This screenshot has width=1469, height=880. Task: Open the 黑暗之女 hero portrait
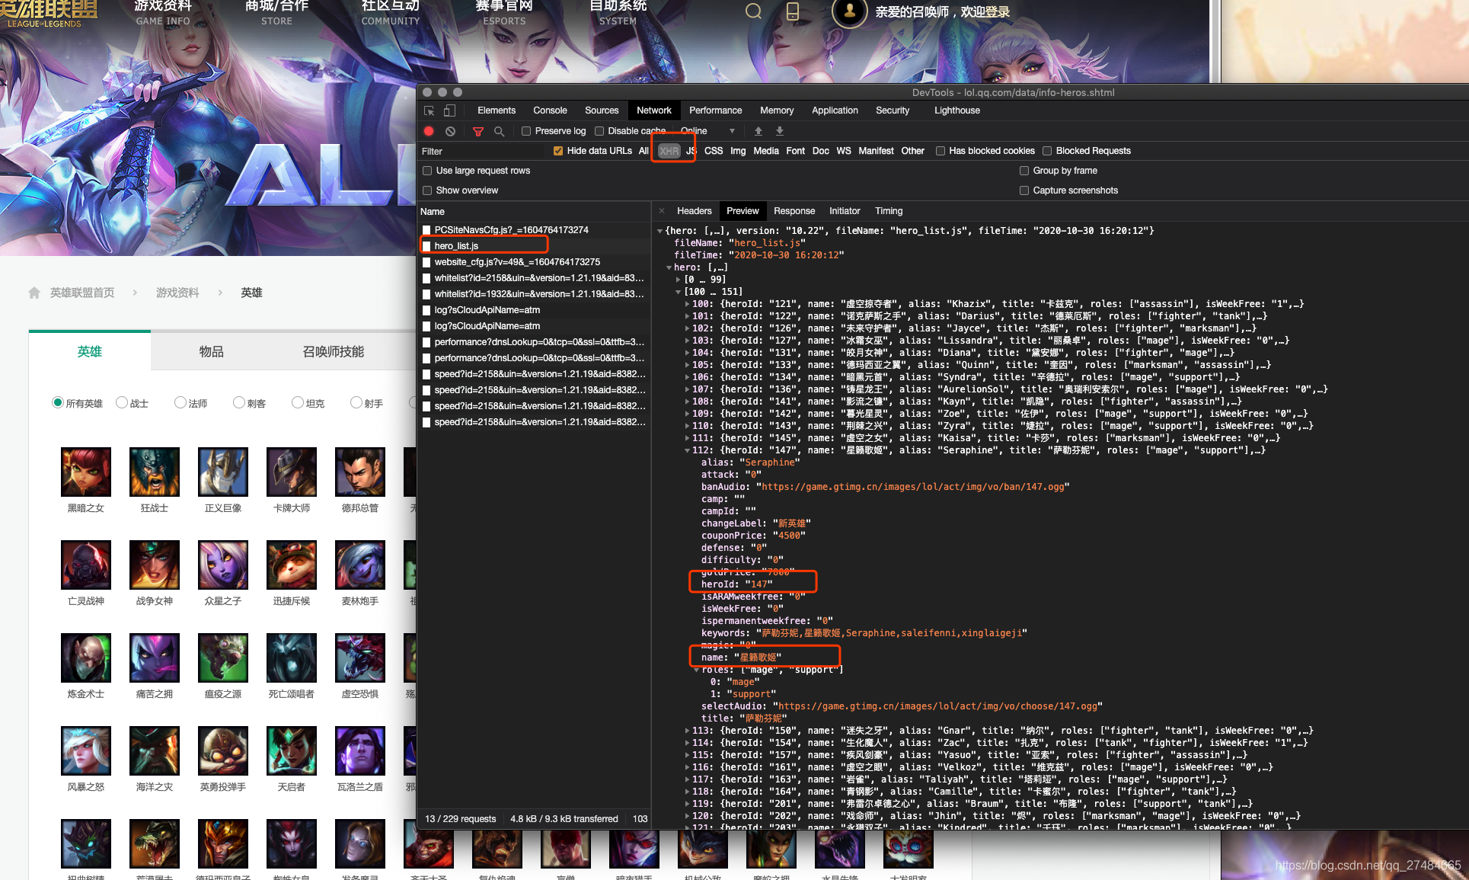(86, 472)
